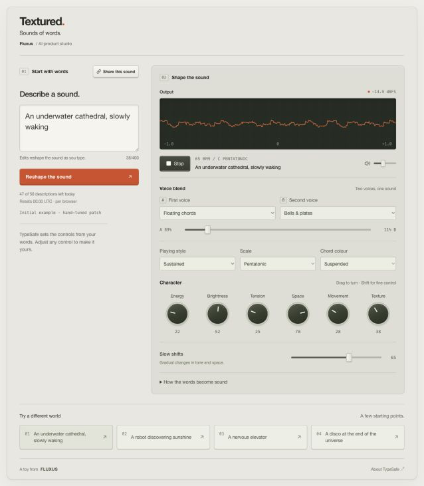Click Reshape the sound button
This screenshot has height=486, width=424.
coord(79,177)
